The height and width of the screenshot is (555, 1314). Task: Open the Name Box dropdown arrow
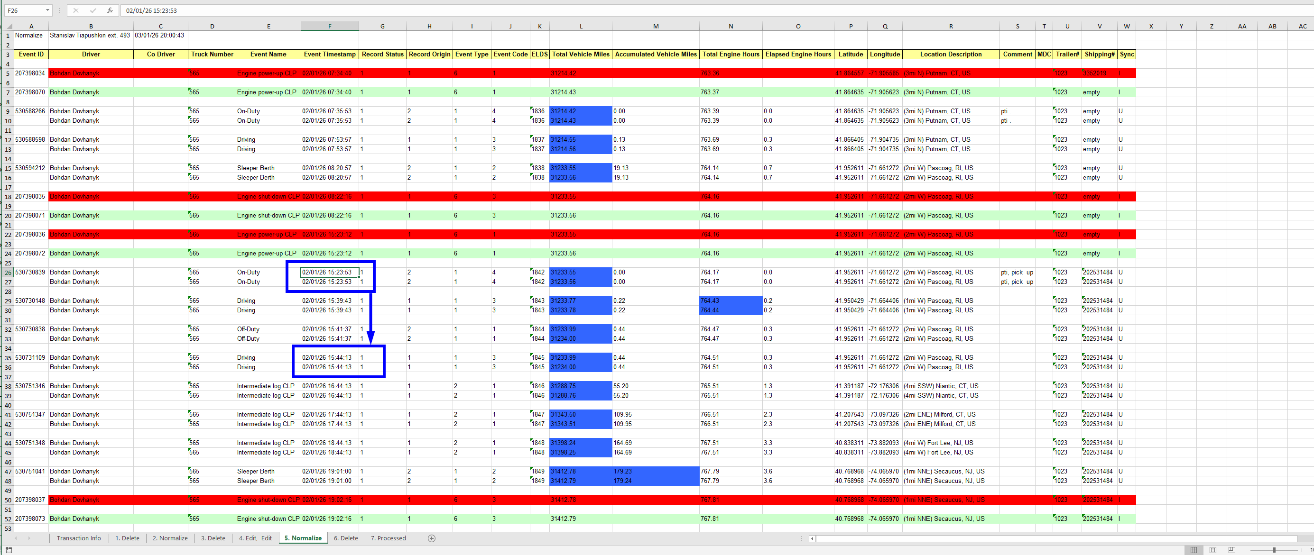point(47,10)
